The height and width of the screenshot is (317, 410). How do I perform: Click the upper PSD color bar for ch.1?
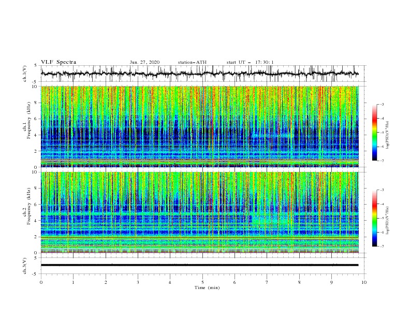pos(375,133)
